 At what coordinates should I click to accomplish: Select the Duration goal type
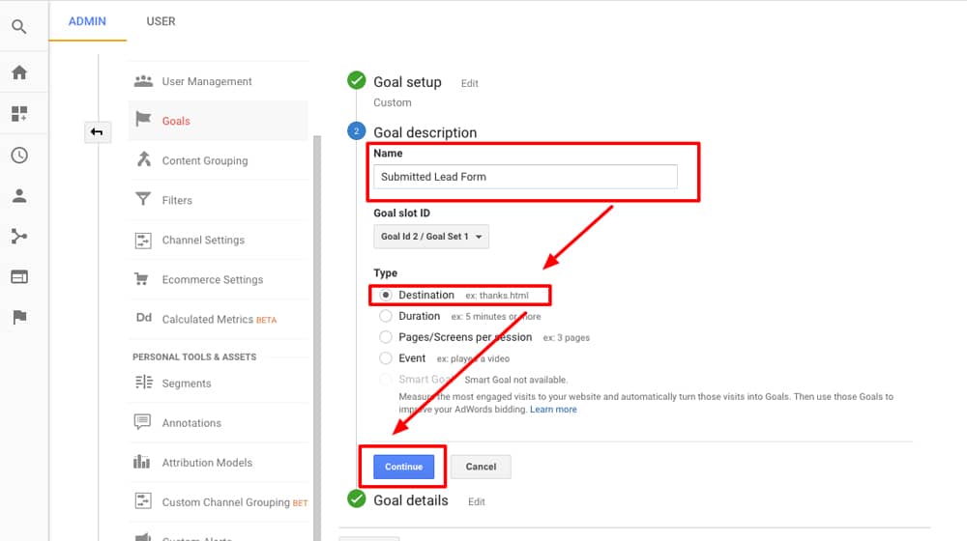pos(386,316)
